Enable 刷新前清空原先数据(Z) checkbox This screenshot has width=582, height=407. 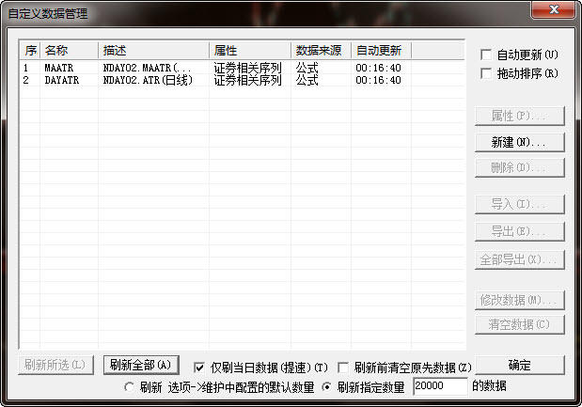[344, 368]
